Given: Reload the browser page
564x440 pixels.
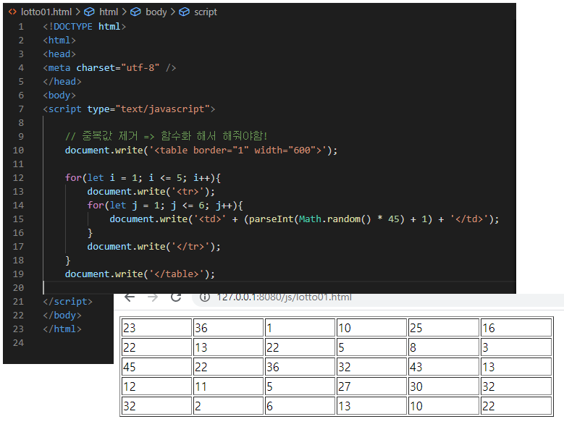Looking at the screenshot, I should pyautogui.click(x=176, y=297).
